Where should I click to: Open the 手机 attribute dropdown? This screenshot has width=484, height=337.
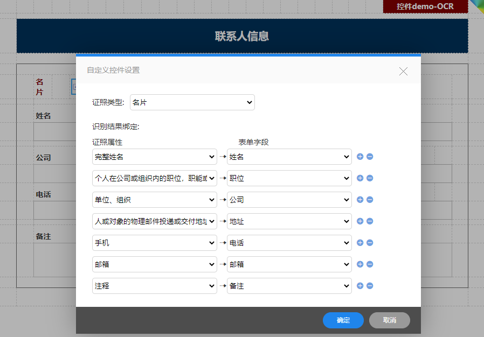155,243
